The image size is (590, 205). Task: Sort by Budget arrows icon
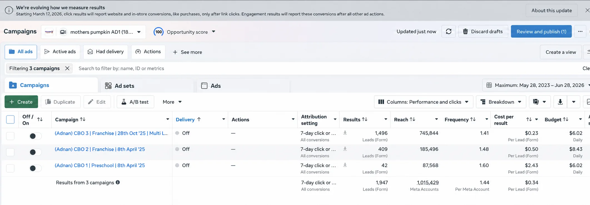(x=566, y=119)
